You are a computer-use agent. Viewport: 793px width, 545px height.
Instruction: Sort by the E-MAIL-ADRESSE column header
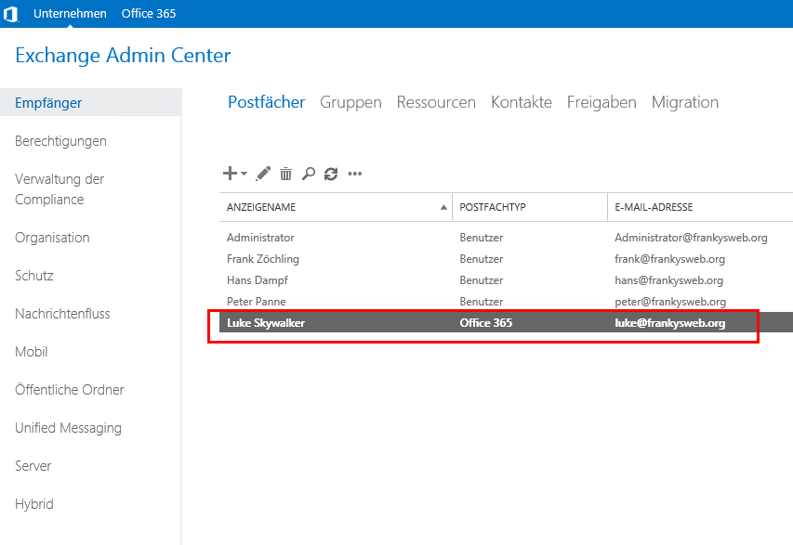[x=654, y=207]
